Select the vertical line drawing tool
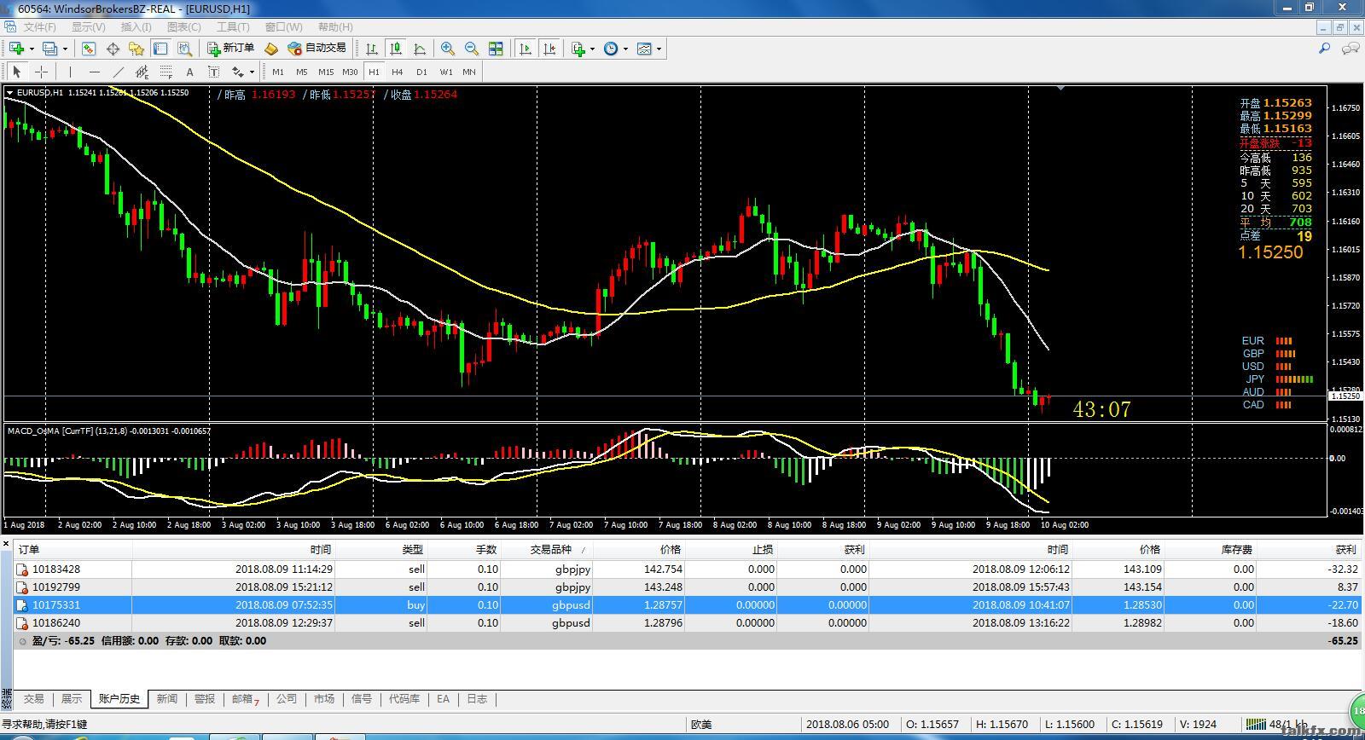This screenshot has height=740, width=1365. point(70,72)
